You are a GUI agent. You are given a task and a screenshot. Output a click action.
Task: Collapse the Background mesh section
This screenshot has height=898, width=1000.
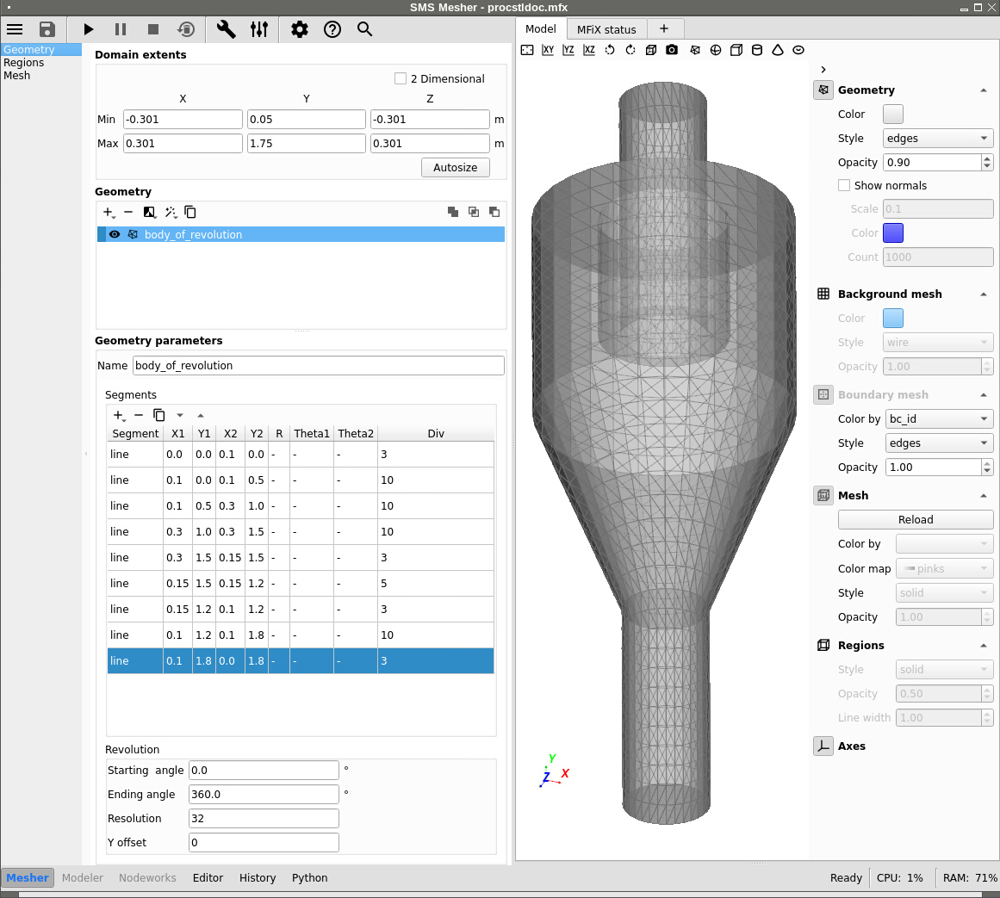coord(983,294)
